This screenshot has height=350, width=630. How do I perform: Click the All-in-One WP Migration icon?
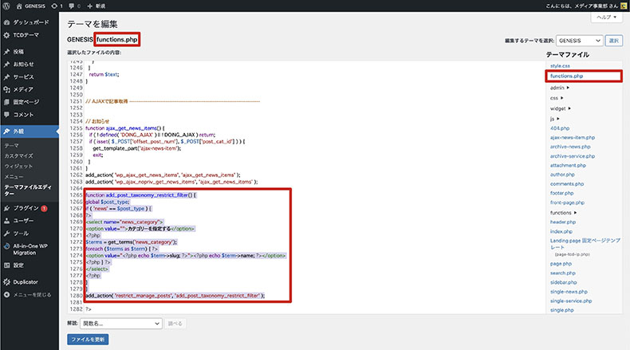click(6, 246)
